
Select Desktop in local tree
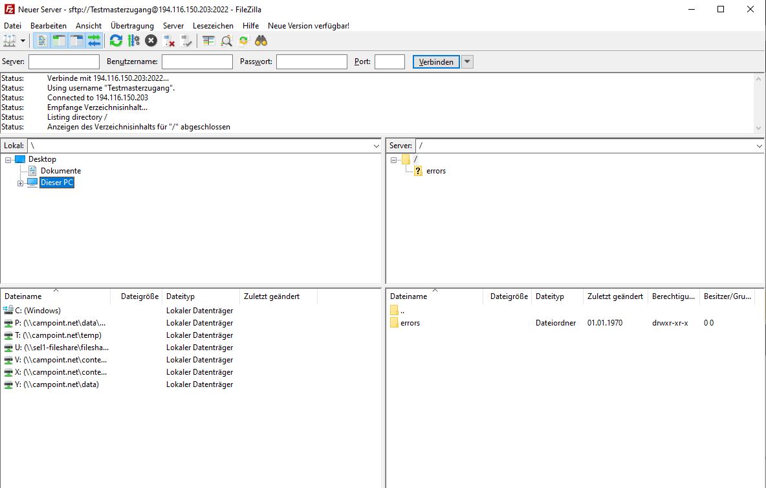42,159
